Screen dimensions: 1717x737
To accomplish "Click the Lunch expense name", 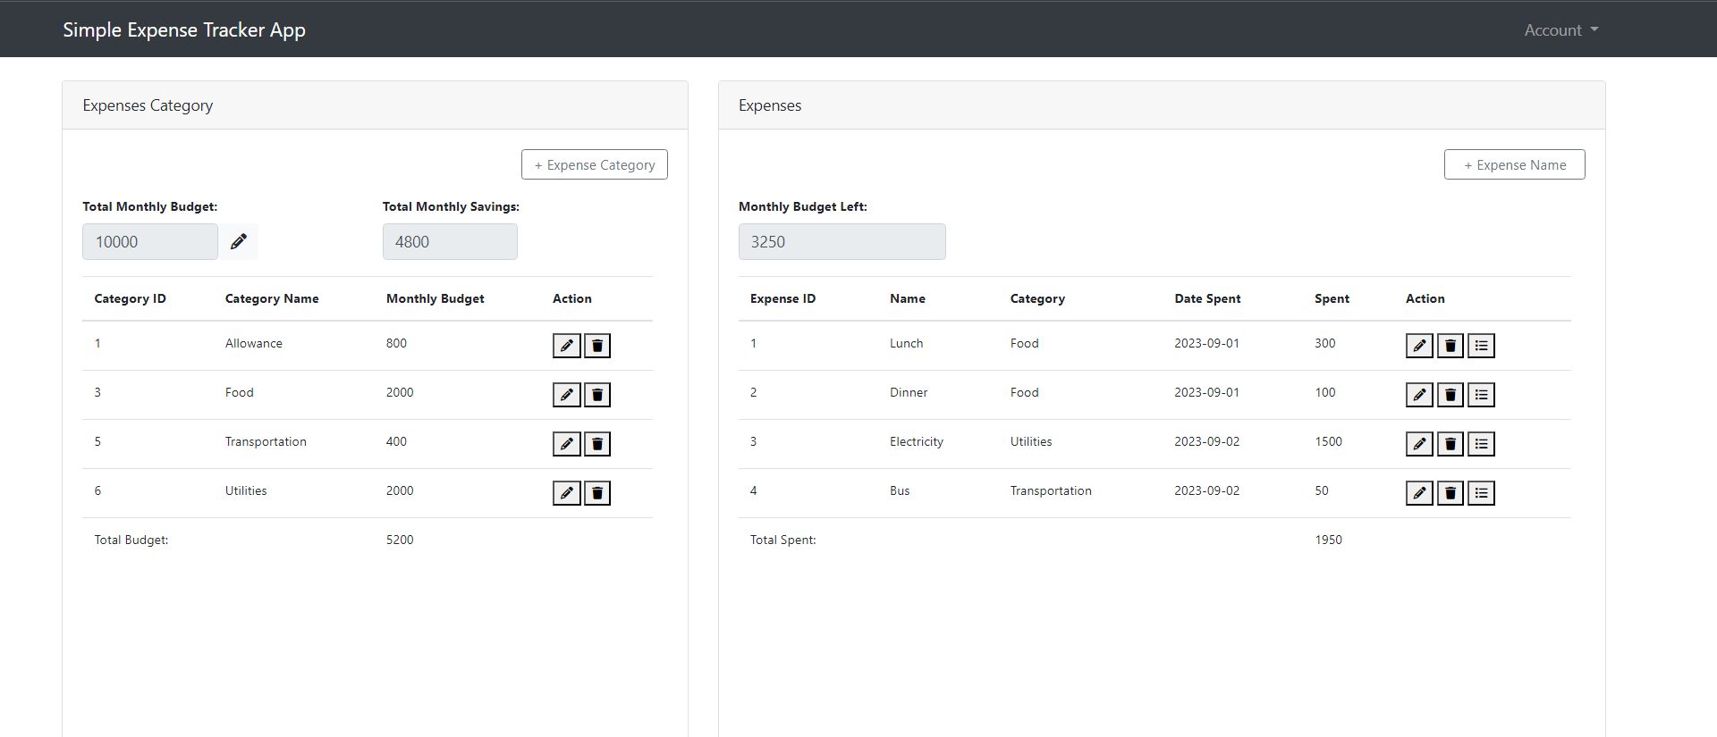I will point(906,343).
